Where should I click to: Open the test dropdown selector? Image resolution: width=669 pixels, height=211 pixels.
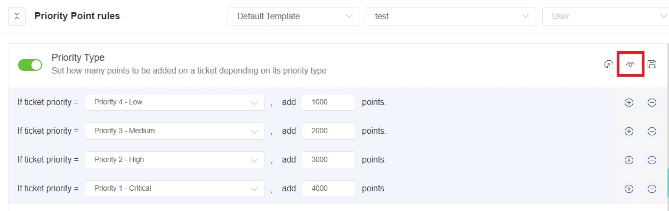click(451, 16)
